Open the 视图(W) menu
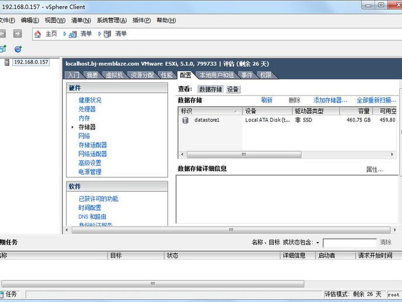 [55, 20]
